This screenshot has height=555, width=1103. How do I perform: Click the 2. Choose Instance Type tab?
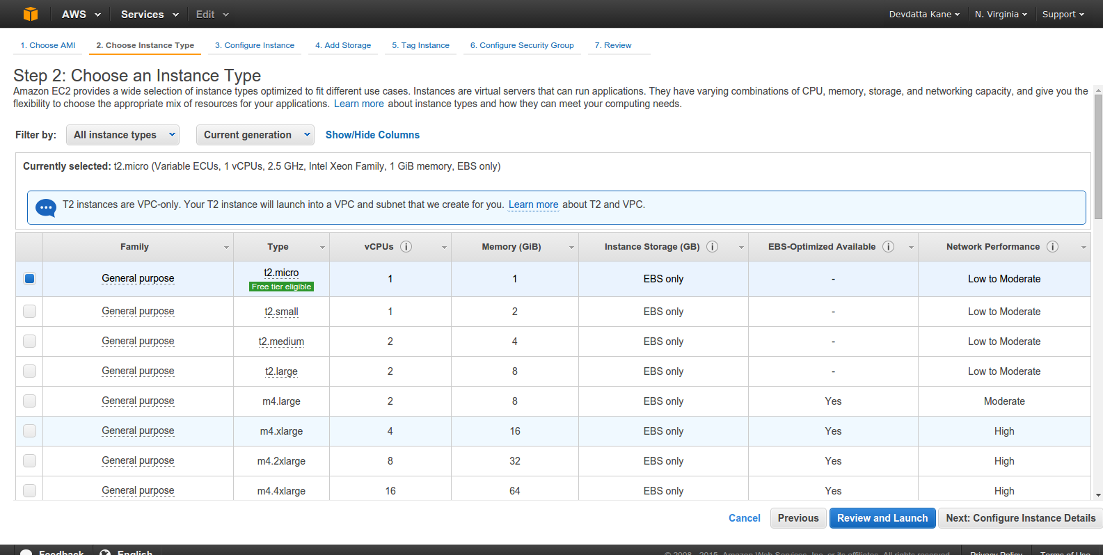pyautogui.click(x=145, y=45)
